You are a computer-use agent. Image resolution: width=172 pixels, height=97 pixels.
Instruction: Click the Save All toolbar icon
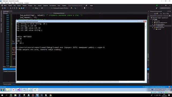(23, 8)
